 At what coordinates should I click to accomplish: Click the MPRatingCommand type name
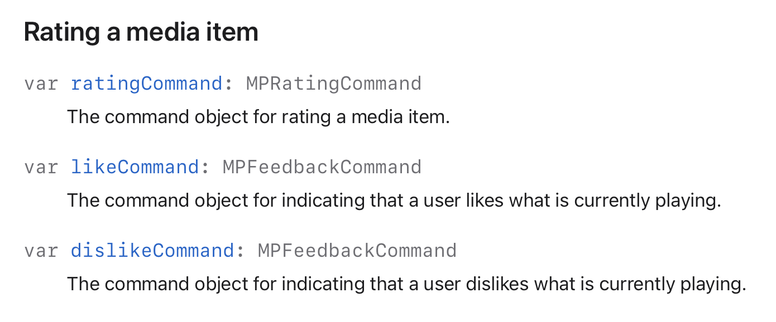(334, 84)
